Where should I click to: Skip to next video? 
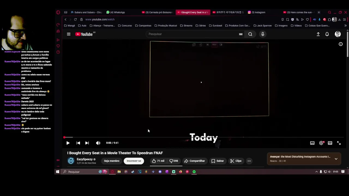[87, 143]
